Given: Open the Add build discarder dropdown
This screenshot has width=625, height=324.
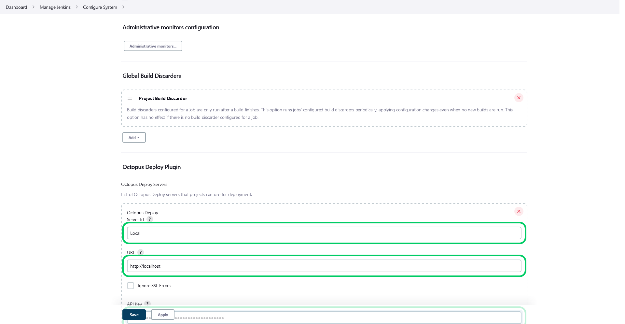Looking at the screenshot, I should click(134, 137).
